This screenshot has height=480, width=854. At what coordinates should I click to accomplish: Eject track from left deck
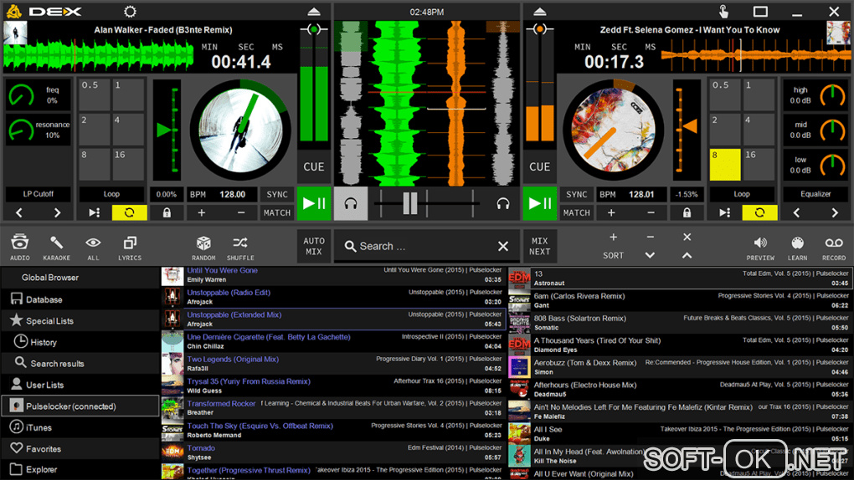(x=314, y=12)
